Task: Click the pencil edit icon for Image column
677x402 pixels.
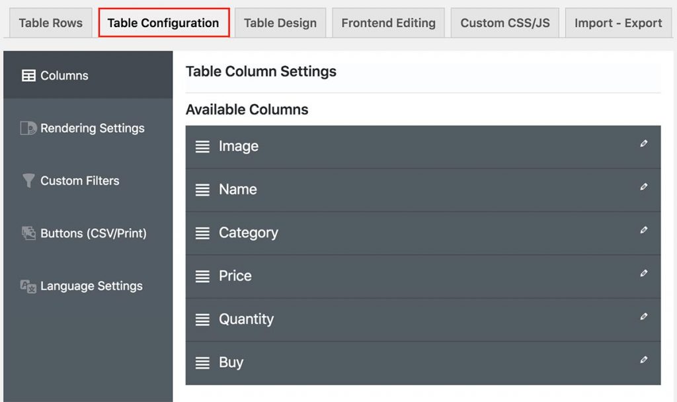Action: pyautogui.click(x=643, y=143)
